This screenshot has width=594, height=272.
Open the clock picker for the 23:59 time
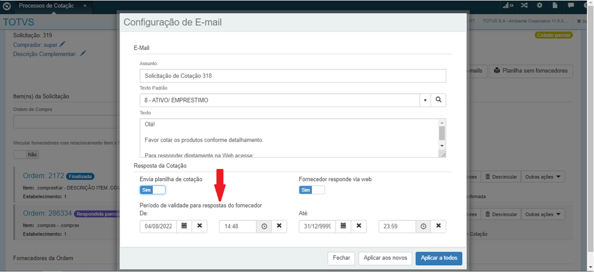click(423, 226)
